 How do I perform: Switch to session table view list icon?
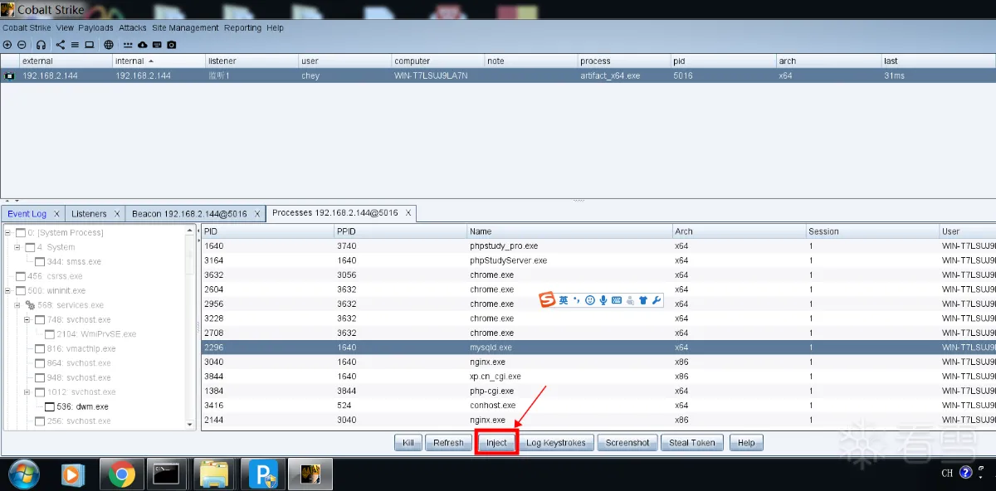pos(75,44)
